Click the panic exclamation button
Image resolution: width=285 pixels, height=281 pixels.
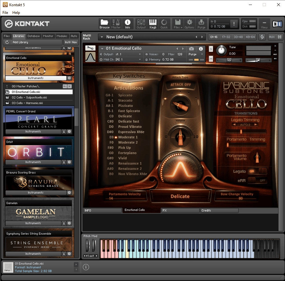234,23
